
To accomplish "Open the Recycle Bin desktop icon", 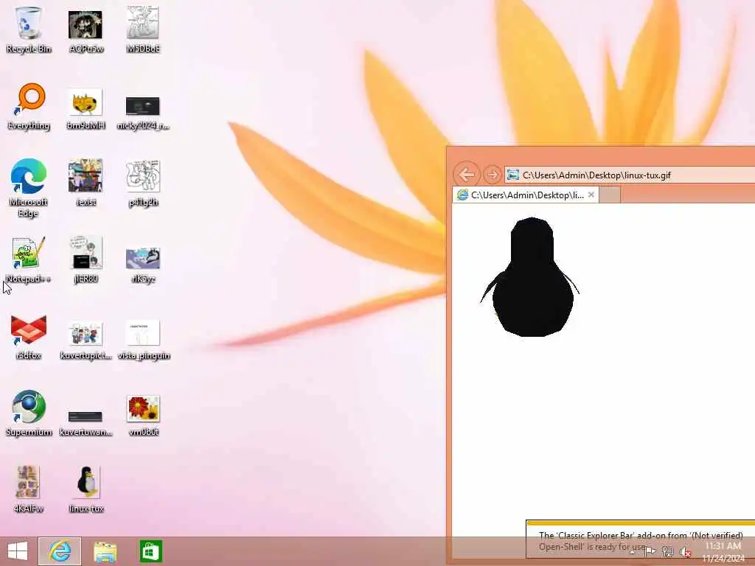I will [x=29, y=29].
